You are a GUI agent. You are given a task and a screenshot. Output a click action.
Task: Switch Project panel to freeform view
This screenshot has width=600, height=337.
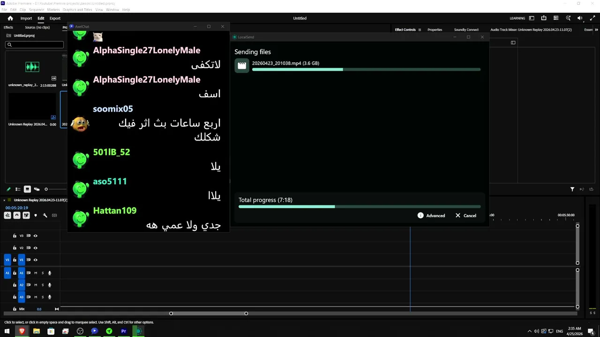click(37, 189)
